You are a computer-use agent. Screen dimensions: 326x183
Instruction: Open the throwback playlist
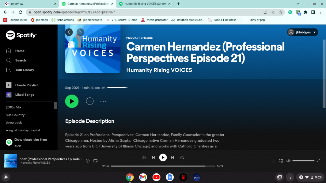point(14,123)
